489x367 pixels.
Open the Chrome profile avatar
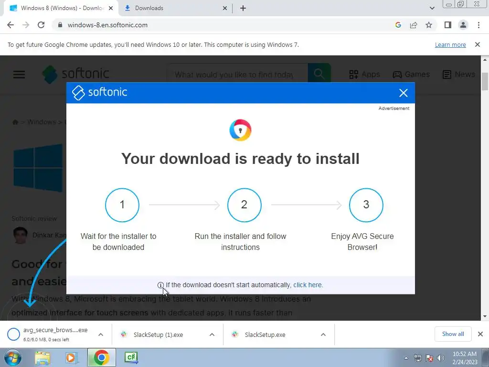point(463,25)
